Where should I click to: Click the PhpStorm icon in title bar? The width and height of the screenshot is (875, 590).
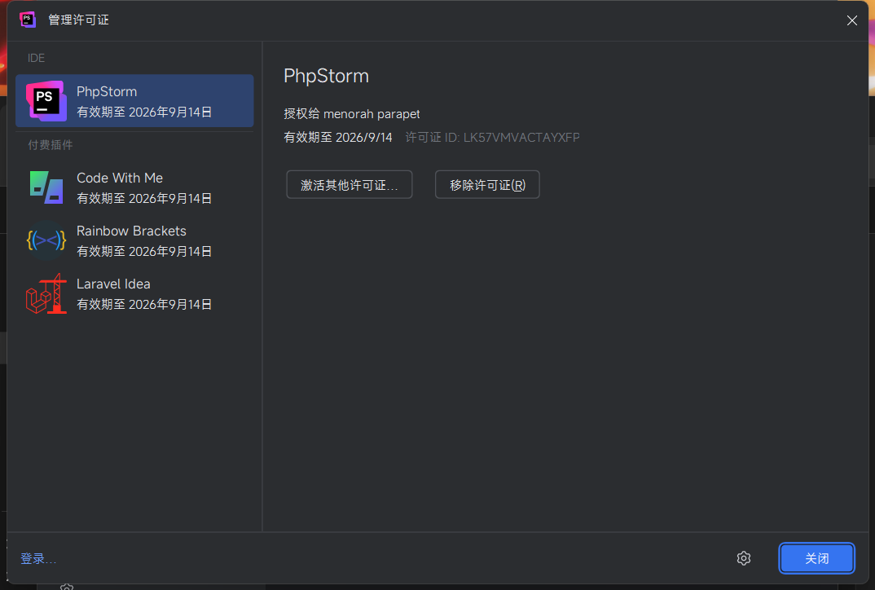pos(28,20)
